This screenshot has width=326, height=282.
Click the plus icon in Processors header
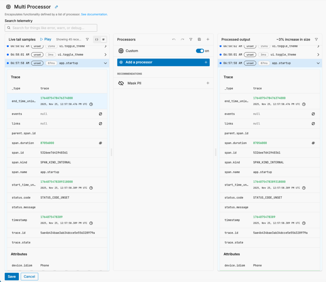[x=208, y=40]
